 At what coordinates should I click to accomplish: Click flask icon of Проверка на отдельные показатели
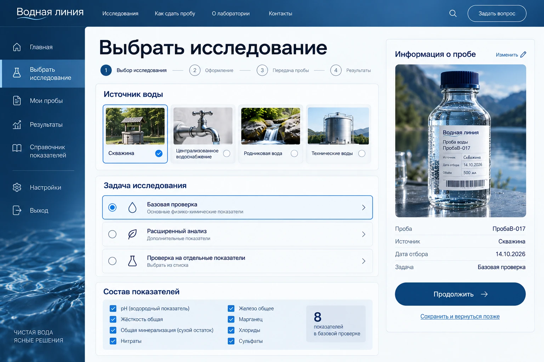[x=132, y=261]
